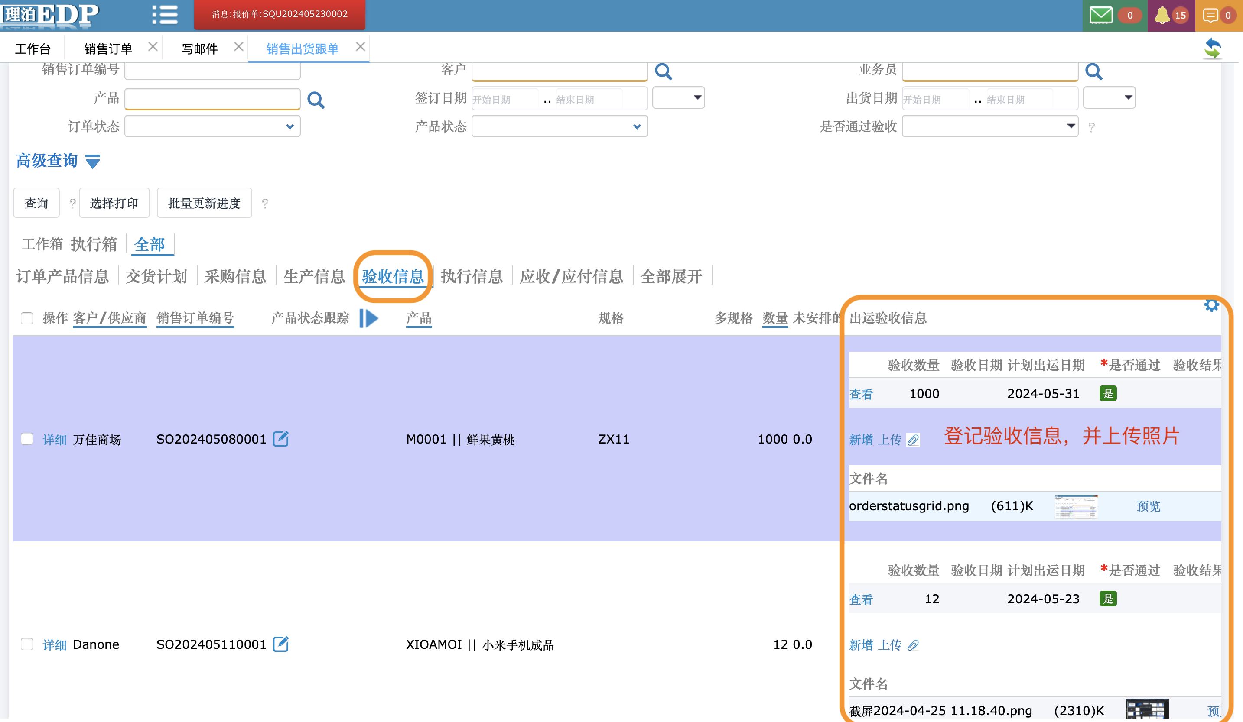The height and width of the screenshot is (722, 1243).
Task: Switch to the 销售订单 tab
Action: point(108,49)
